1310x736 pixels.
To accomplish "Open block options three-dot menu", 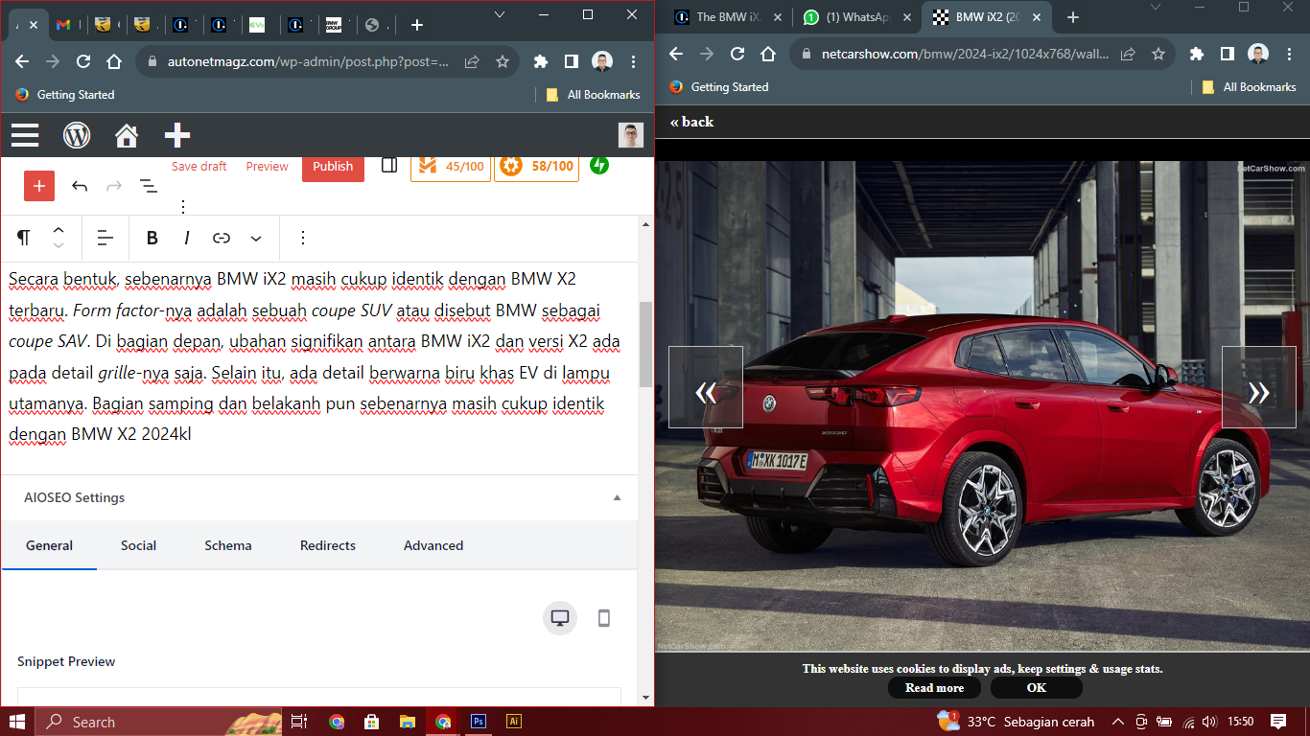I will point(303,238).
